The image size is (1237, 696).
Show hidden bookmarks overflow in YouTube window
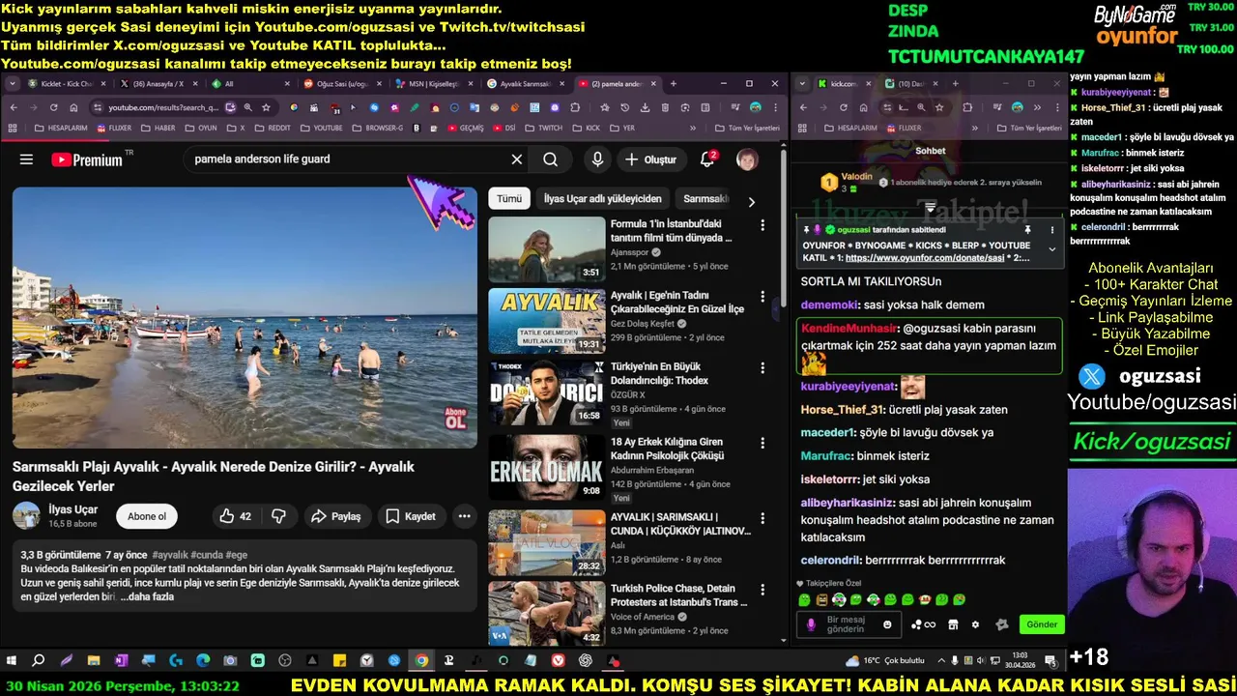click(x=692, y=128)
